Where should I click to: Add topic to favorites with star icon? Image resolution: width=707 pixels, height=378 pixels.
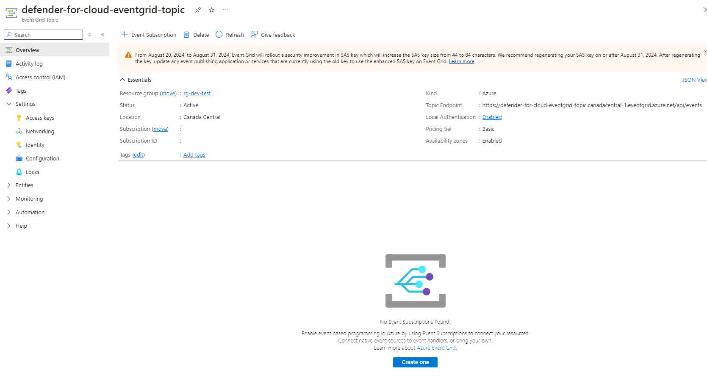(212, 10)
